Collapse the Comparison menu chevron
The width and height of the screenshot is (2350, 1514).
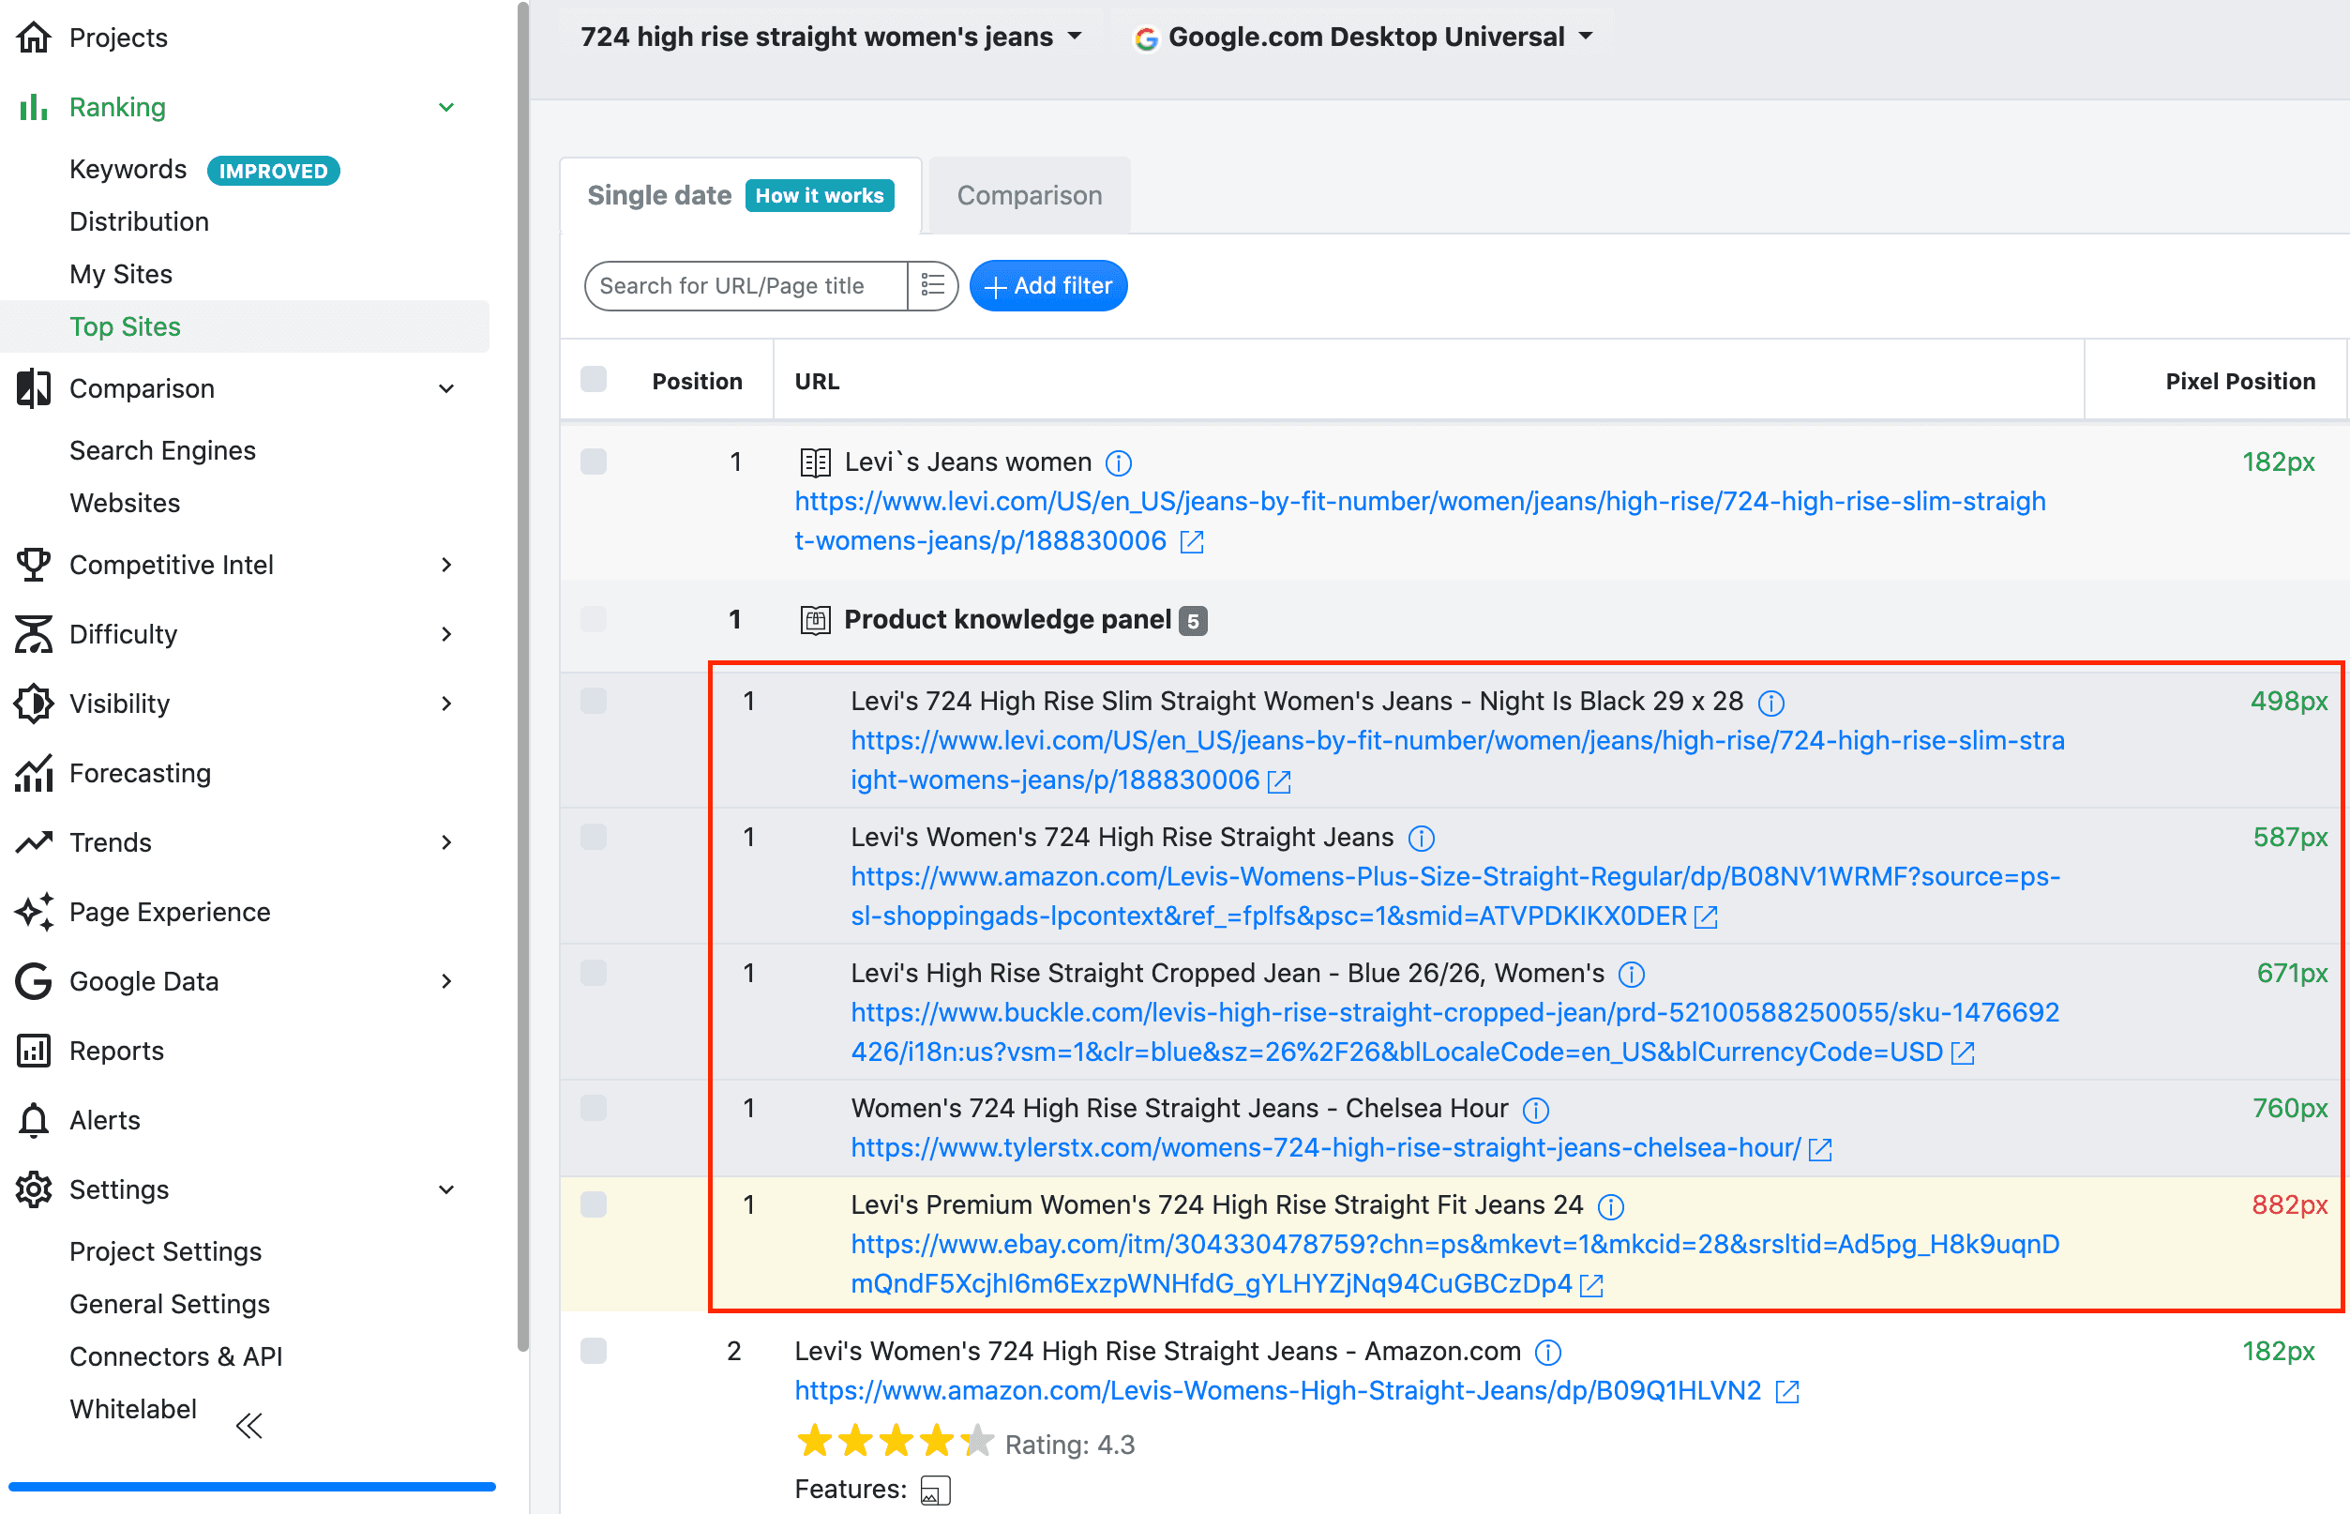tap(446, 388)
